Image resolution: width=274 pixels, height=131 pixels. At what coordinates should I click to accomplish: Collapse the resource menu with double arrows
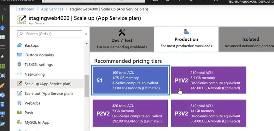click(86, 34)
